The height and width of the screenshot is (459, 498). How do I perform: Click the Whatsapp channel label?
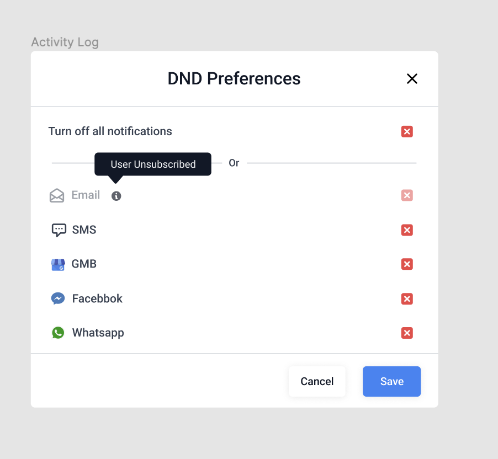pos(98,333)
